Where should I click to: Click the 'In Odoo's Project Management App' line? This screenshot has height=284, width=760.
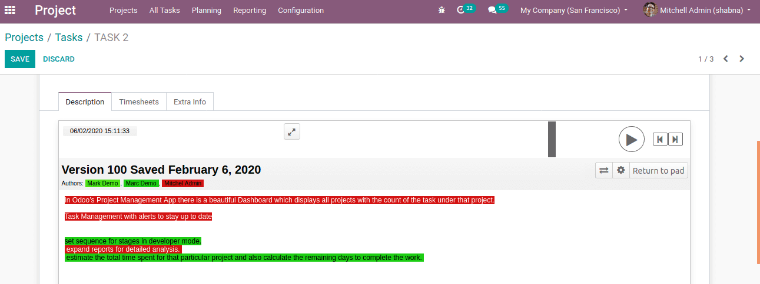pos(280,200)
